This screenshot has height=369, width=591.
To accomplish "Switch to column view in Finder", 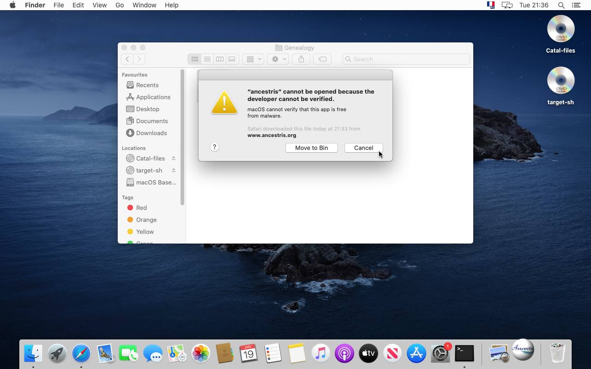I will click(x=220, y=59).
